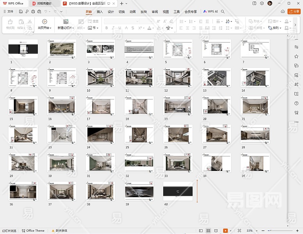Toggle reading view button in status bar
The width and height of the screenshot is (303, 234).
pos(216,231)
